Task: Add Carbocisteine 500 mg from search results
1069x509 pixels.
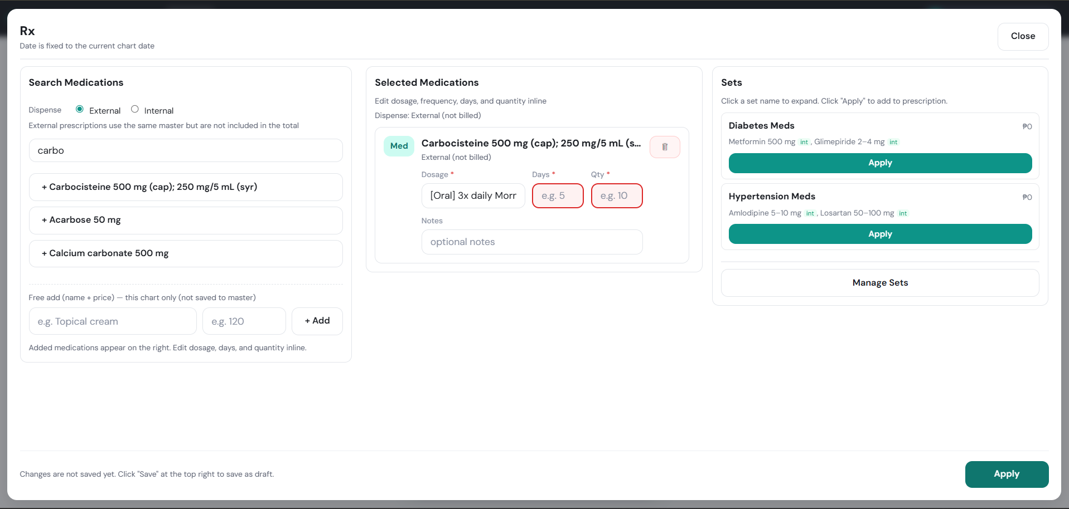Action: pyautogui.click(x=186, y=187)
